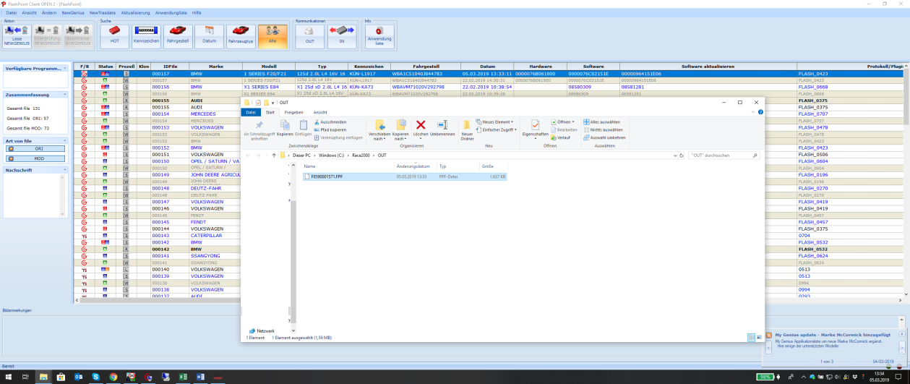The width and height of the screenshot is (910, 384).
Task: Select file F0590001571.FPF in Explorer
Action: coord(405,176)
